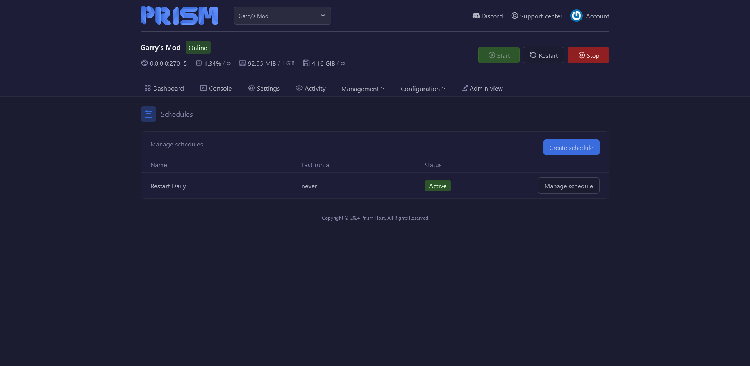Image resolution: width=750 pixels, height=366 pixels.
Task: Restart the Garry's Mod server
Action: click(543, 55)
